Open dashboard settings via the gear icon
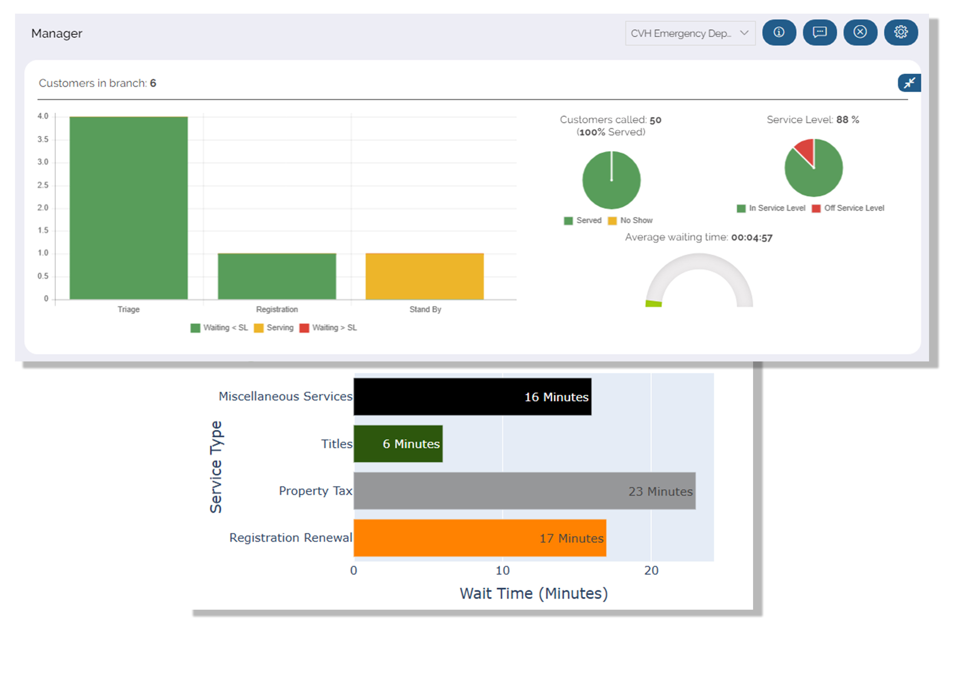Image resolution: width=955 pixels, height=682 pixels. coord(901,32)
